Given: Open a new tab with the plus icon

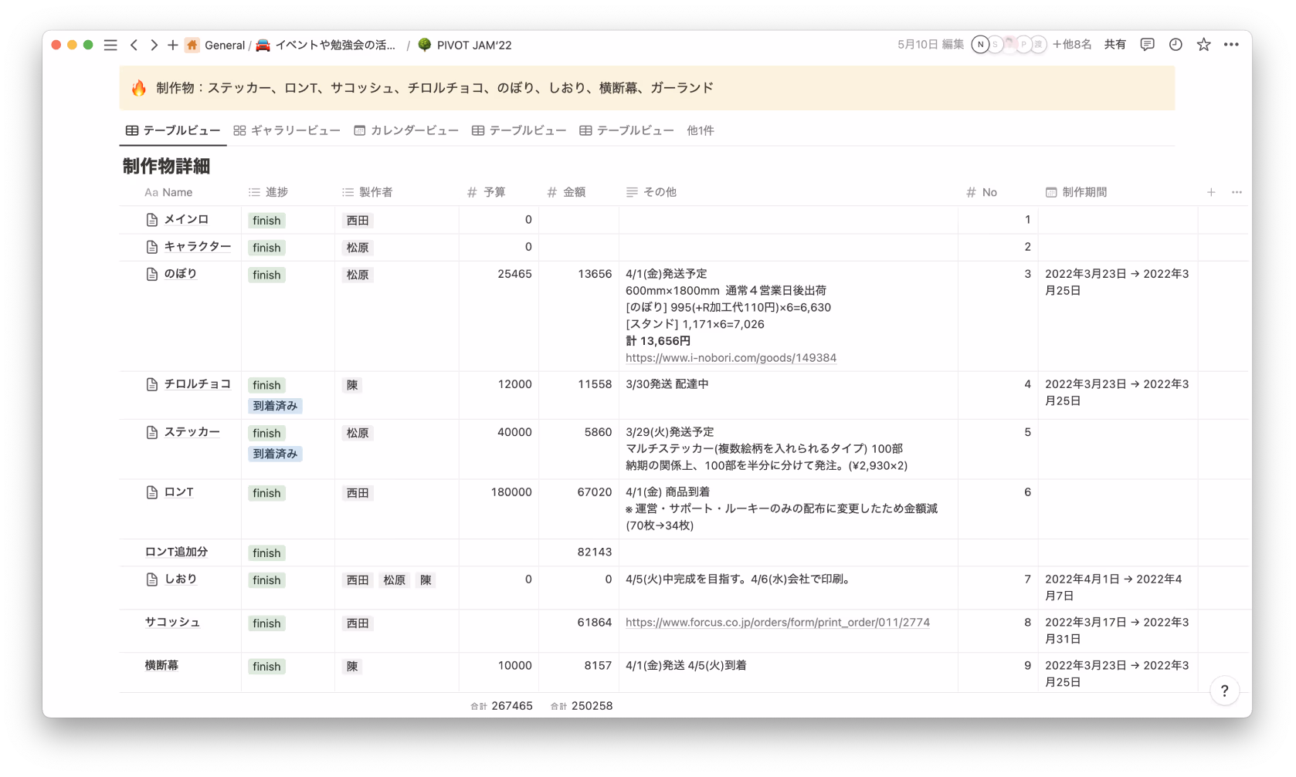Looking at the screenshot, I should 172,45.
